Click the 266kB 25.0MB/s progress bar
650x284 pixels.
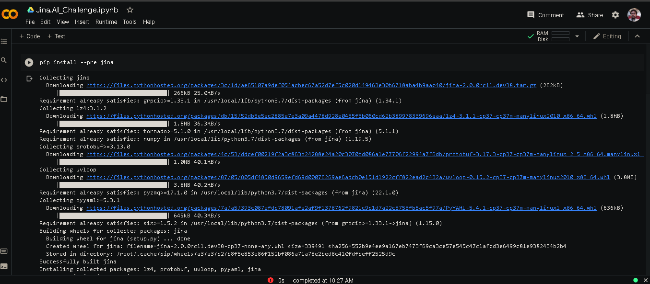pos(113,93)
